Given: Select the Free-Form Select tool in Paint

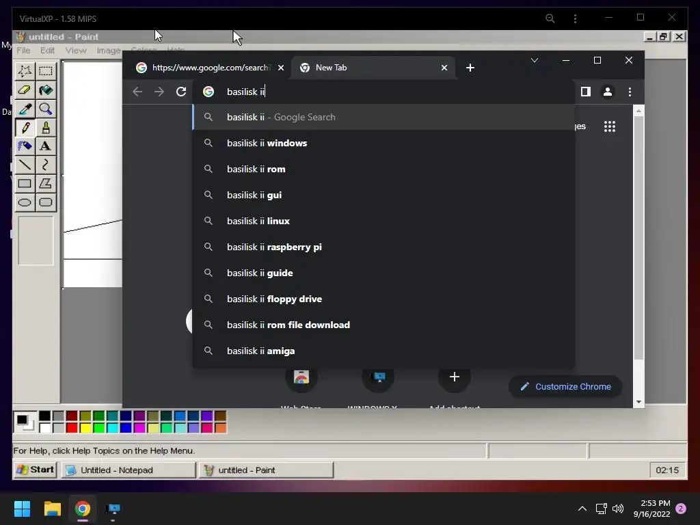Looking at the screenshot, I should pos(25,71).
